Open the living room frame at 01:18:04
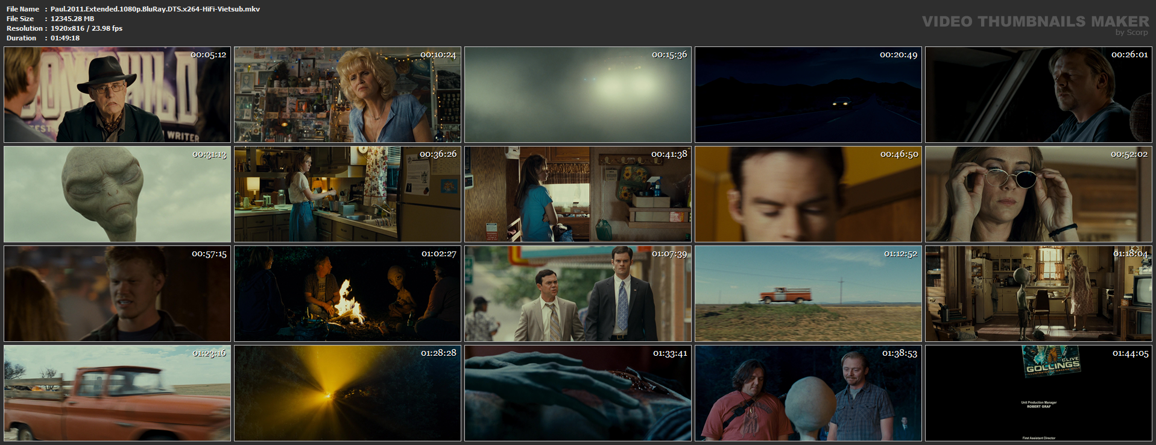The height and width of the screenshot is (445, 1156). 1038,294
